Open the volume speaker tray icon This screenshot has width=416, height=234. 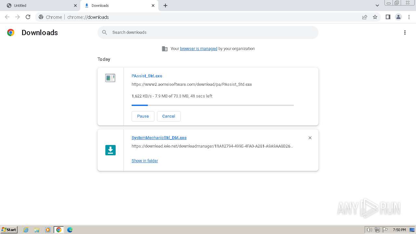pyautogui.click(x=369, y=230)
